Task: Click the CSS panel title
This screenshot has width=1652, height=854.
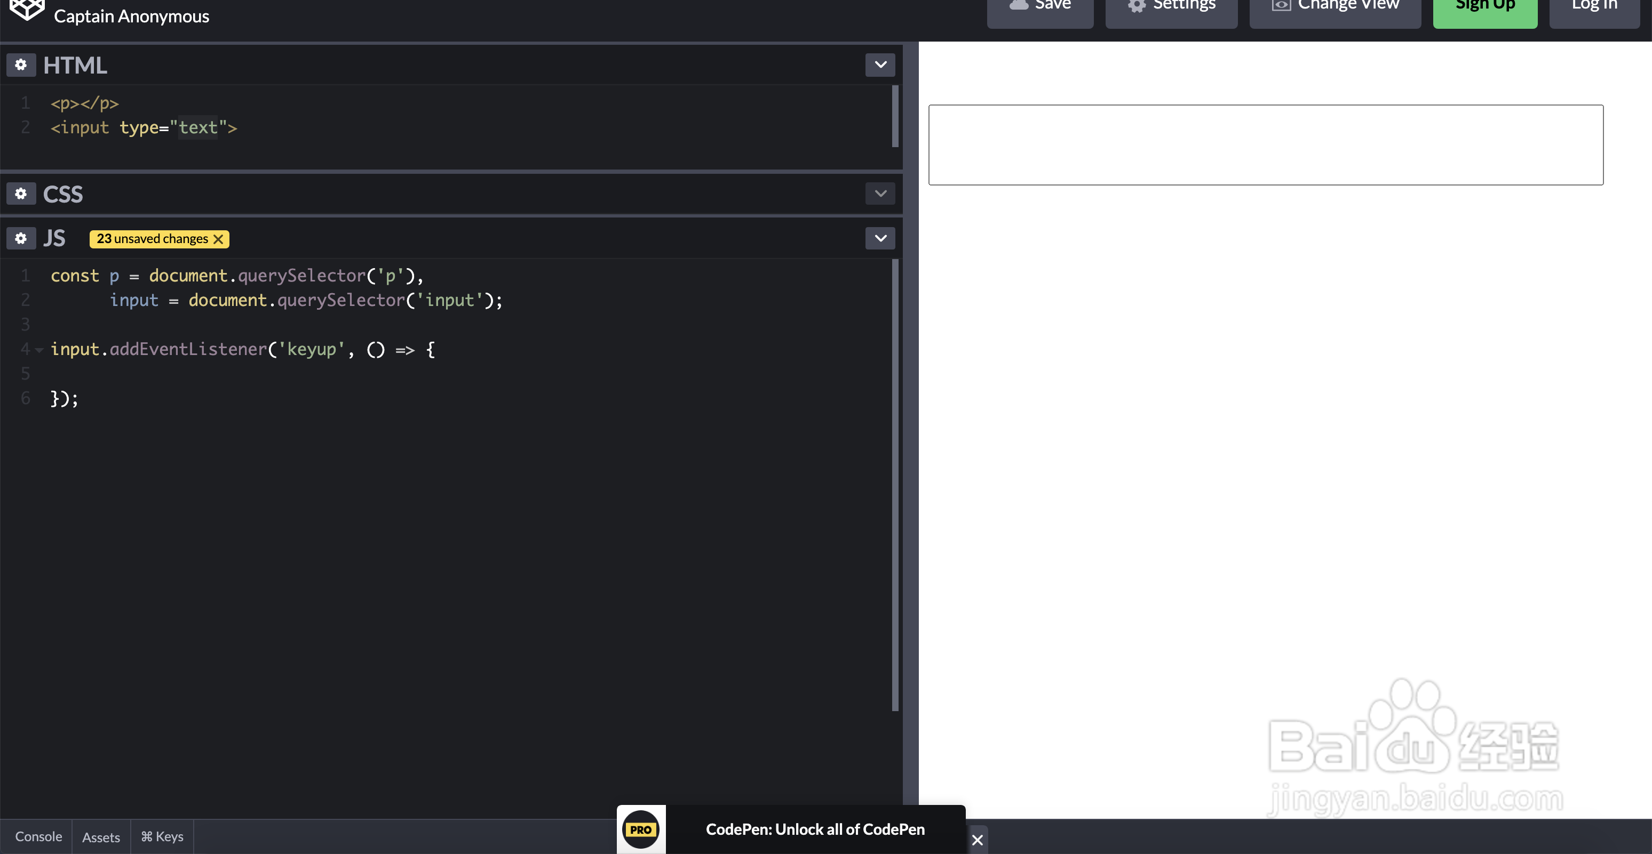Action: (63, 194)
